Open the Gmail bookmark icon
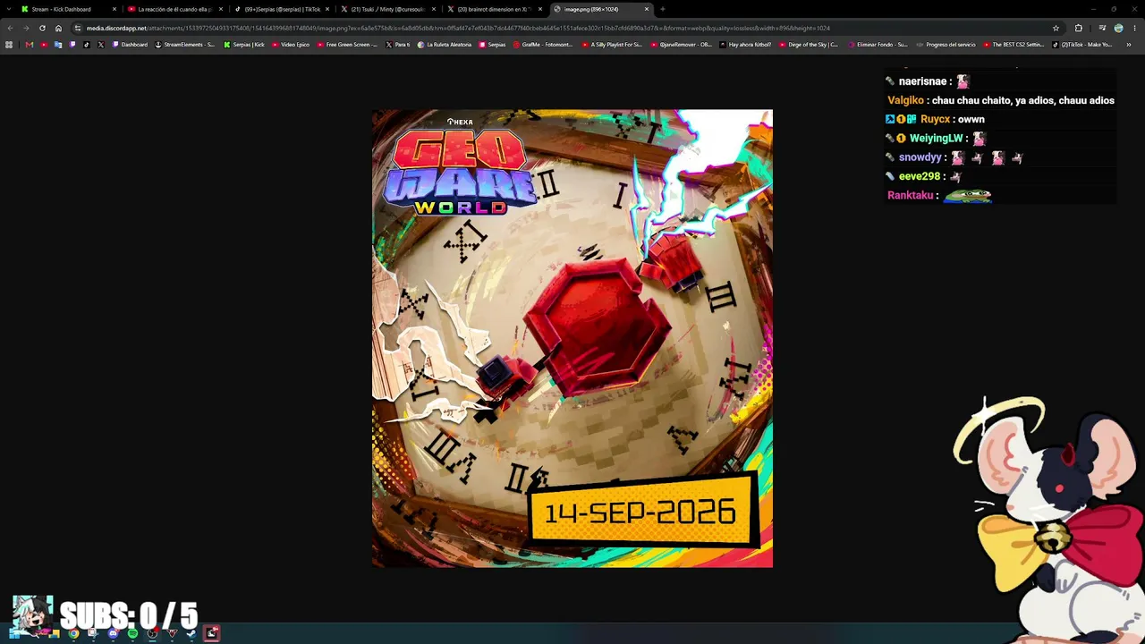Screen dimensions: 1145x644 click(30, 45)
